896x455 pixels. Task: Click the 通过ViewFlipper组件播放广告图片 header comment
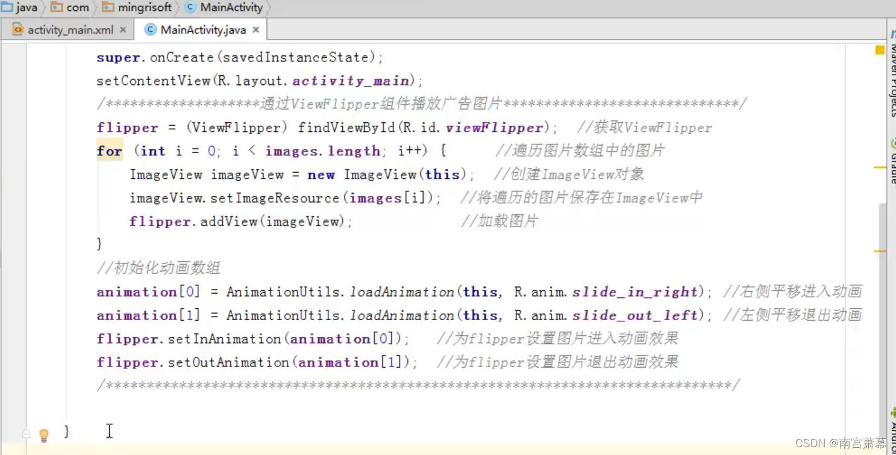421,104
